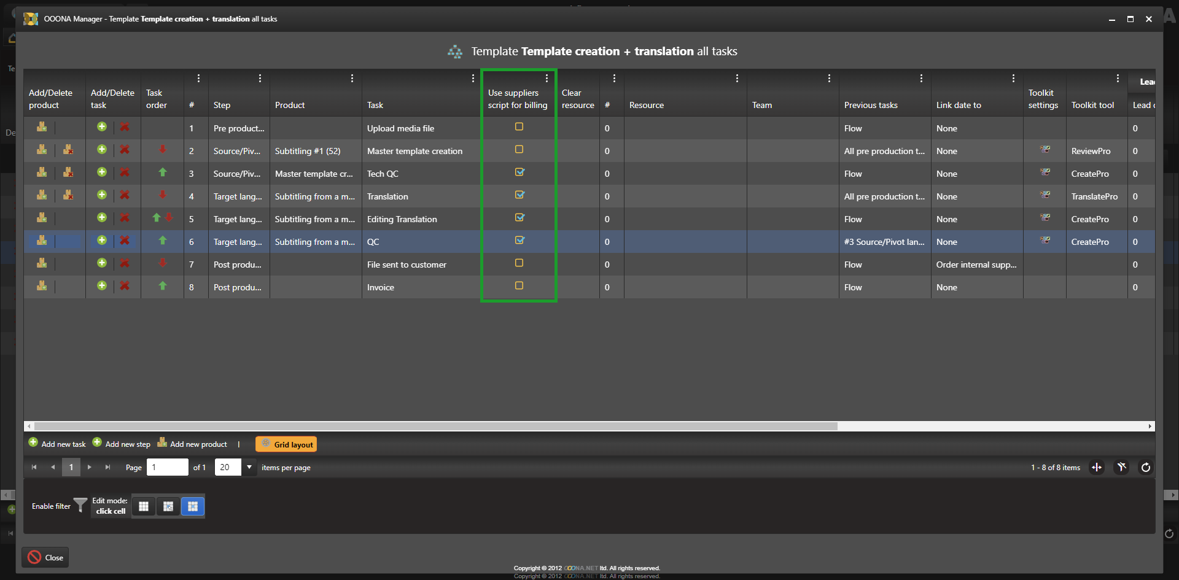Click the Close button

[x=45, y=557]
